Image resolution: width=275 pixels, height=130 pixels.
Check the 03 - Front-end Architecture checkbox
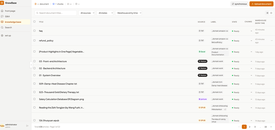point(34,61)
